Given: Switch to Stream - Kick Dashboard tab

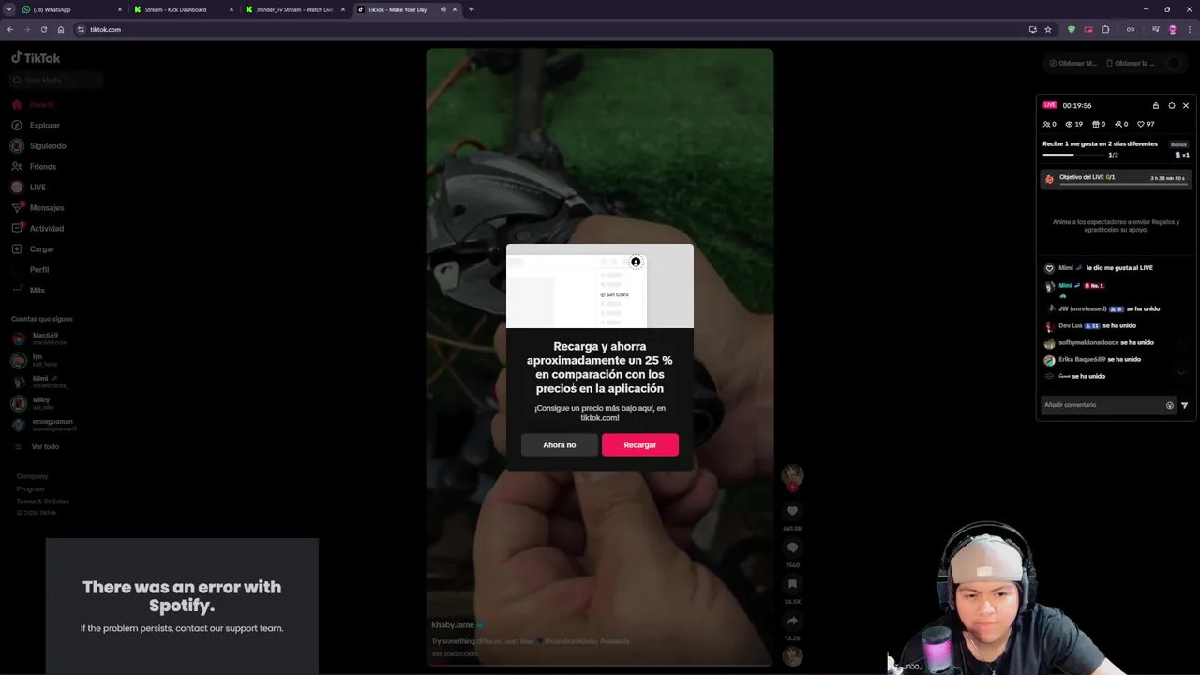Looking at the screenshot, I should (184, 9).
